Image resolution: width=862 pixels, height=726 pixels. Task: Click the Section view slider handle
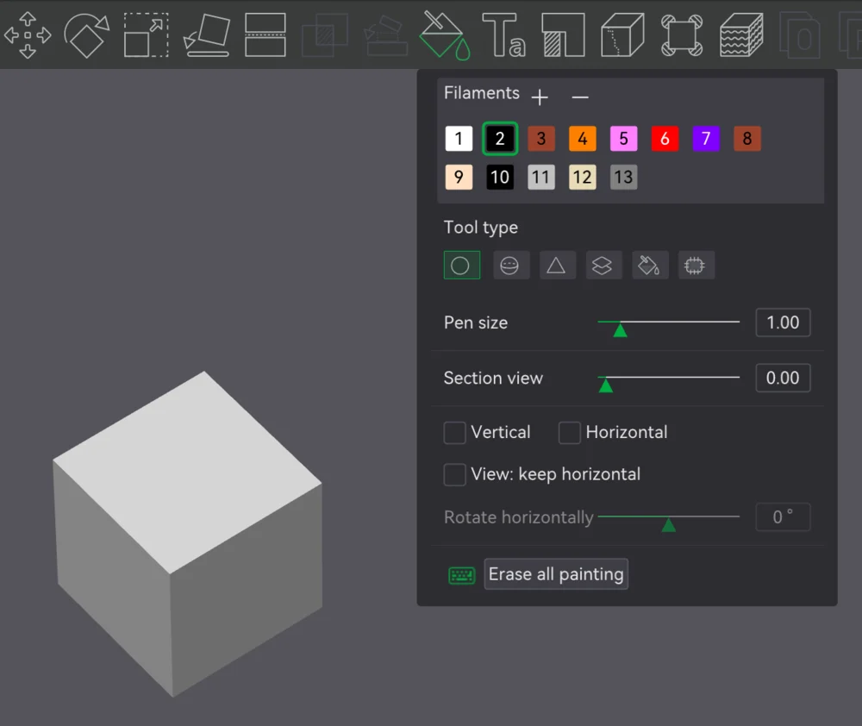coord(606,385)
